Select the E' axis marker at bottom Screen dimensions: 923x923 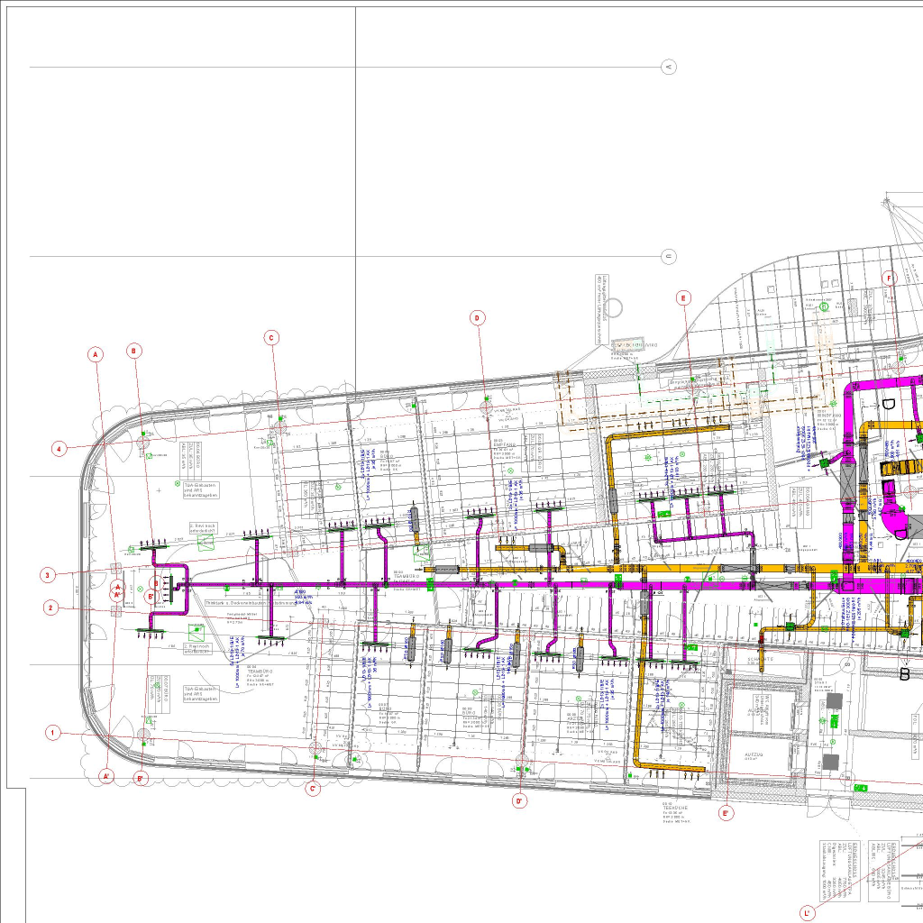726,813
